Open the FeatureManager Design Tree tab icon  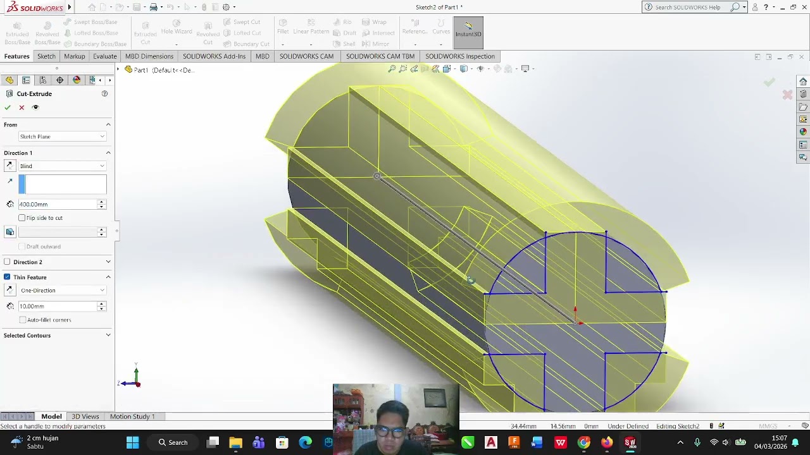pos(9,80)
